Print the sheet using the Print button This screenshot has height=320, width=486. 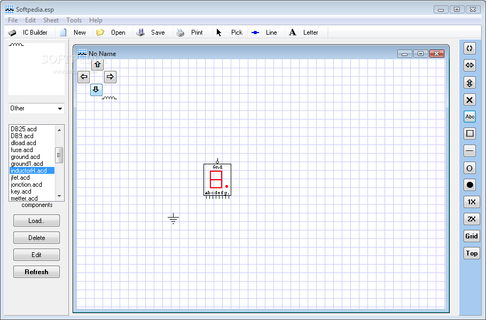(190, 33)
